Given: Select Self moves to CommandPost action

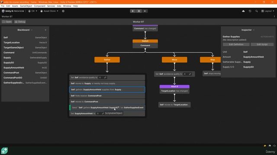Looking at the screenshot, I should point(107,102).
